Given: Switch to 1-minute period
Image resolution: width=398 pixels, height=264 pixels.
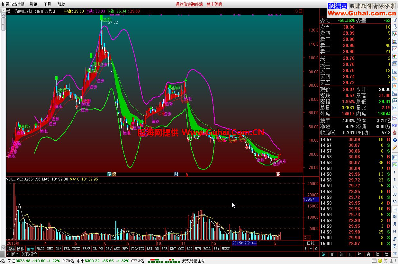Looking at the screenshot, I should pyautogui.click(x=394, y=172).
